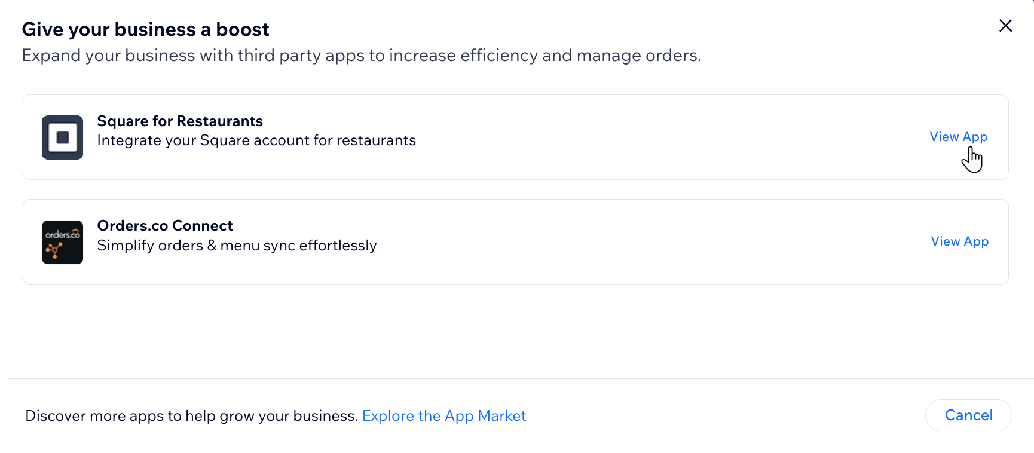Screen dimensions: 1034x453
Task: Click Explore the App Market
Action: click(444, 415)
